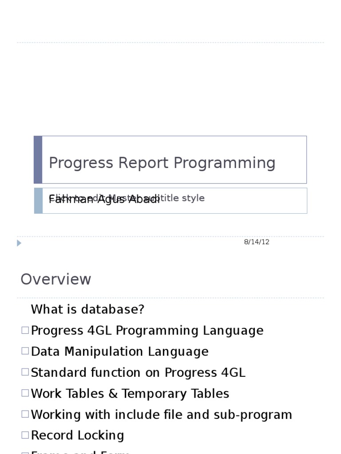Select the subtitle Farhman Agus Abadi
The image size is (341, 454).
tap(104, 199)
